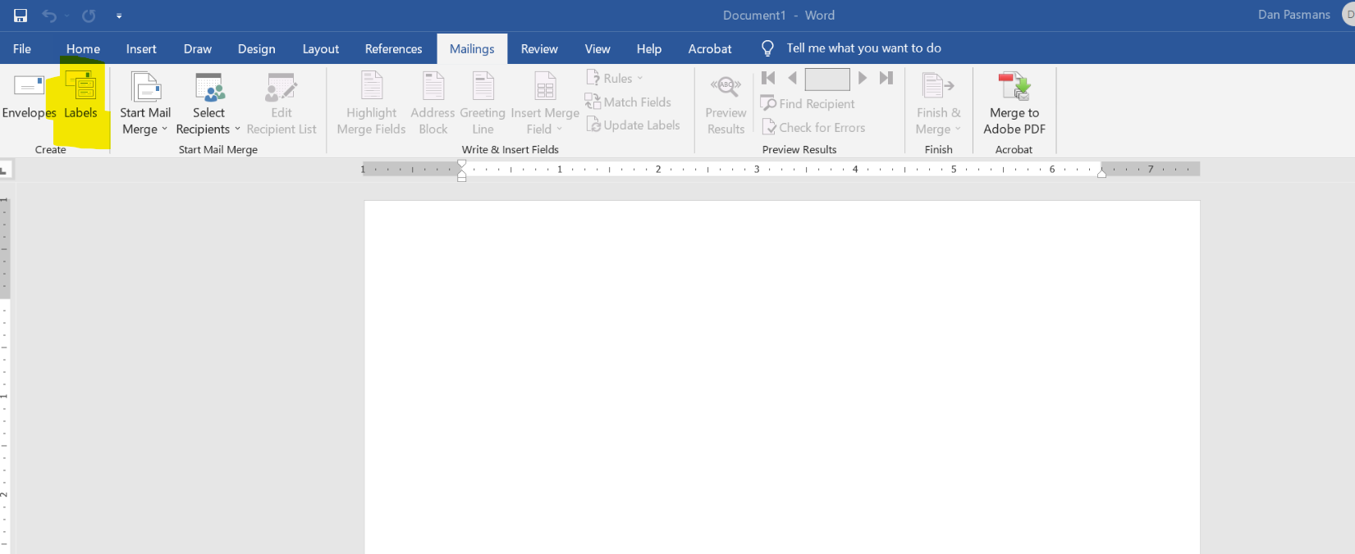Image resolution: width=1355 pixels, height=554 pixels.
Task: Go to first record arrow
Action: 768,78
